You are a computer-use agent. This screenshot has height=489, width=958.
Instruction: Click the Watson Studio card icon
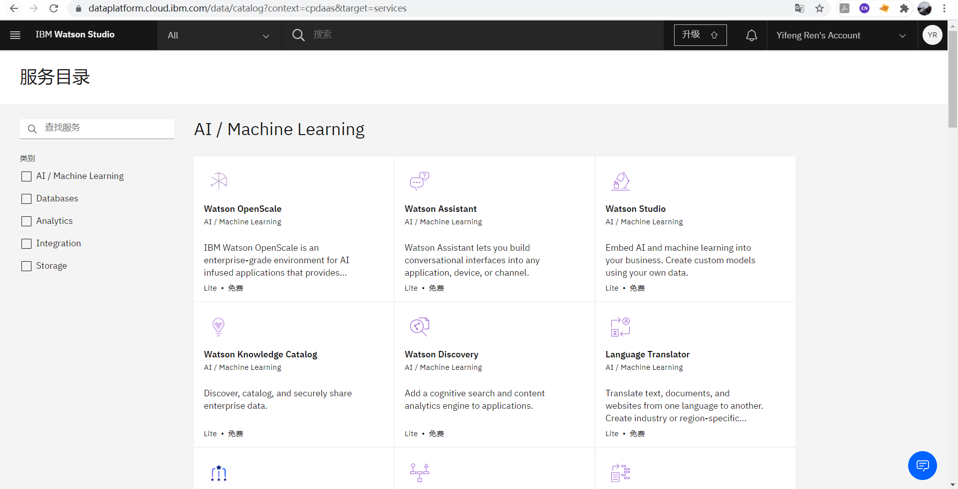pyautogui.click(x=620, y=181)
